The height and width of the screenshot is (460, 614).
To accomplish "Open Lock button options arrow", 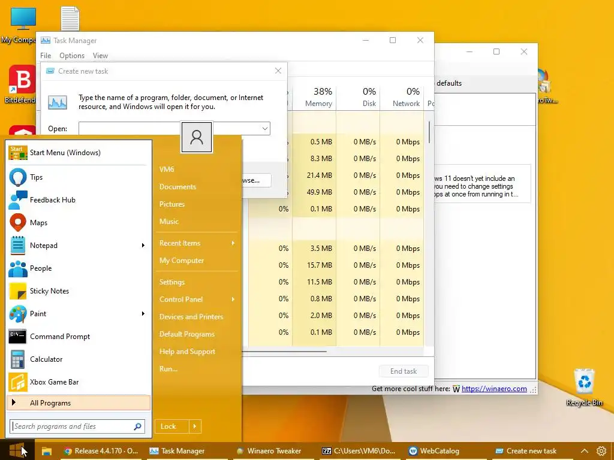I will (195, 426).
